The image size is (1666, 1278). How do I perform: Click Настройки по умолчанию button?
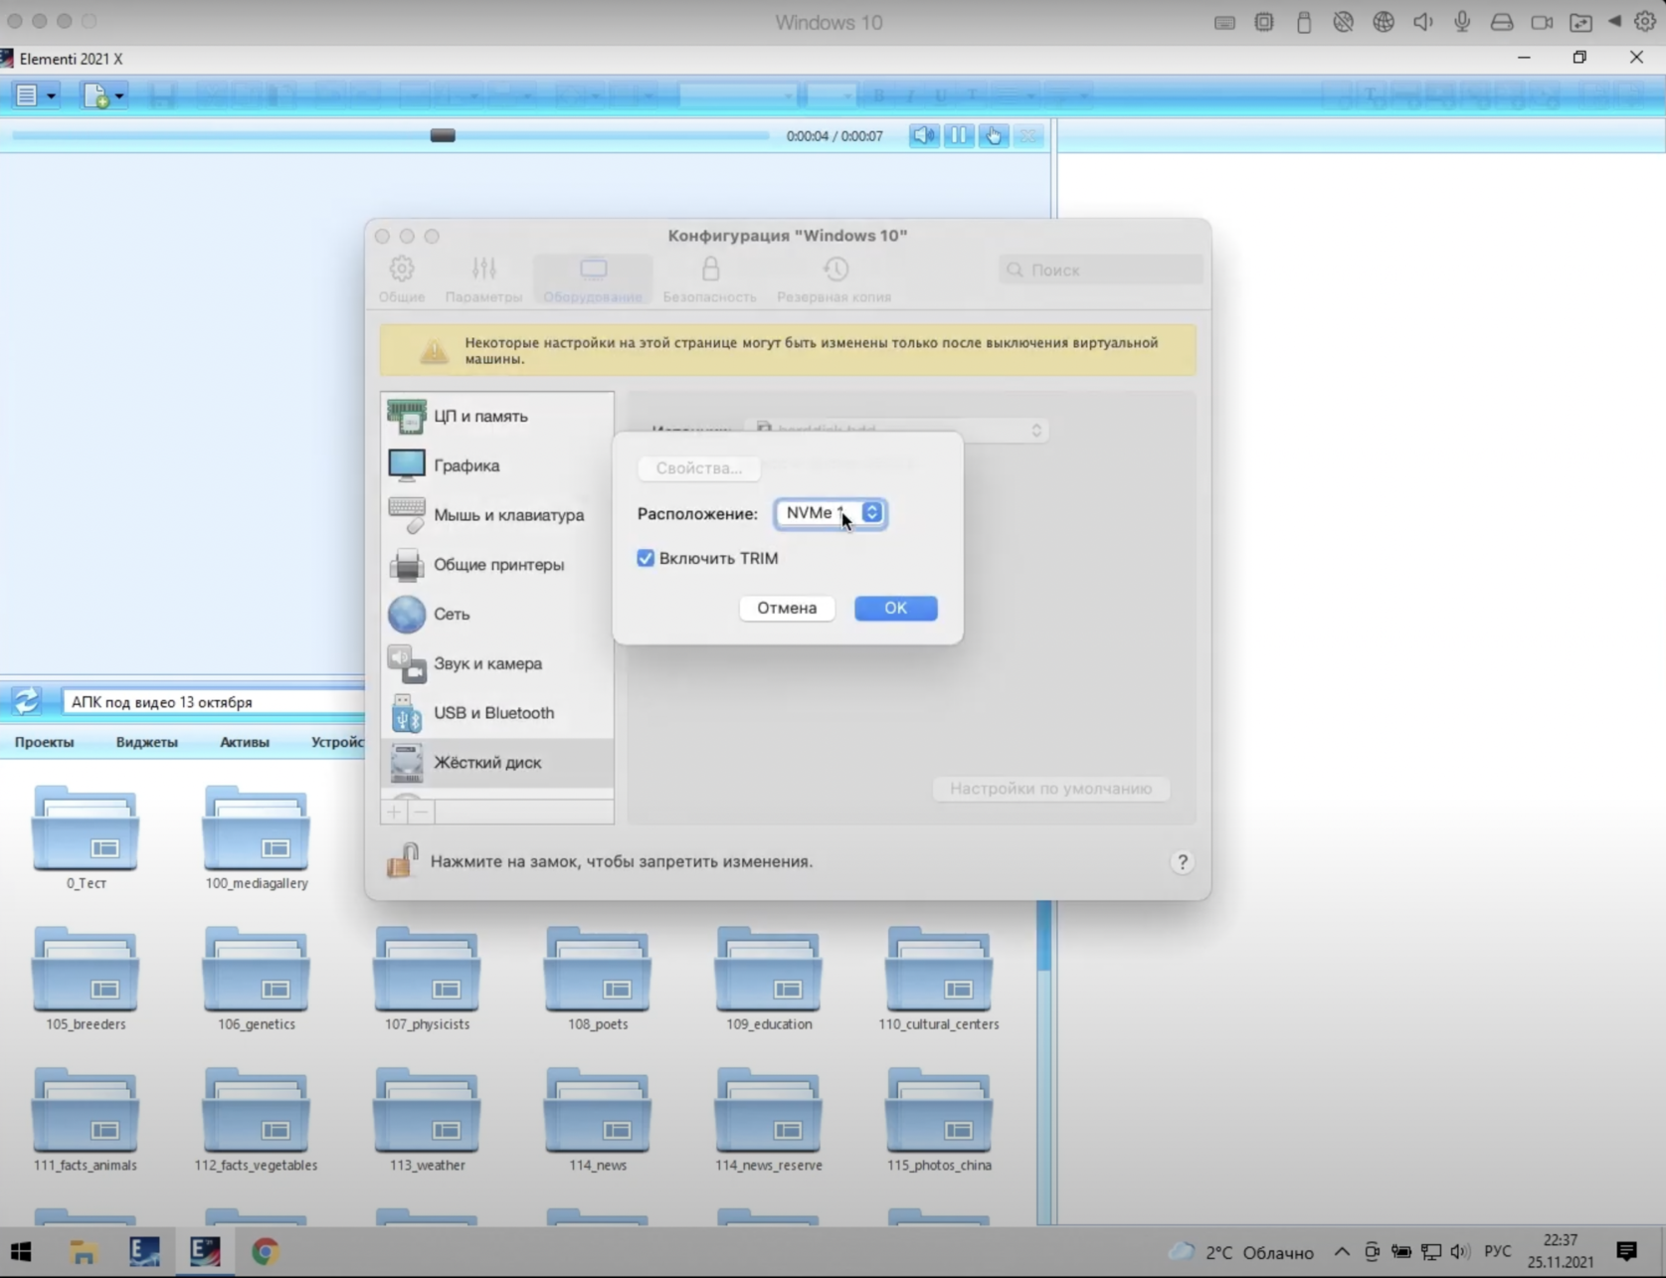(x=1050, y=789)
